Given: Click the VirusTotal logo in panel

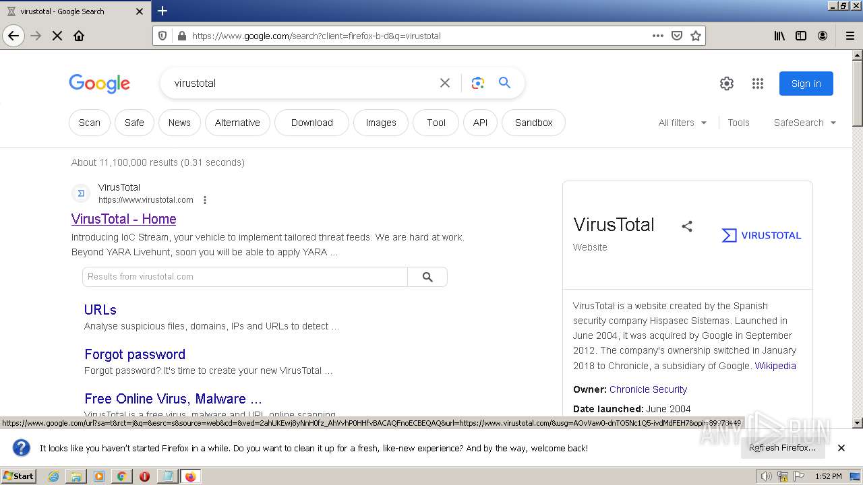Looking at the screenshot, I should (761, 235).
